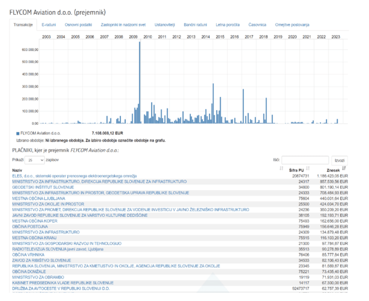Image resolution: width=369 pixels, height=301 pixels.
Task: Open Ministrstvo za obrambo link
Action: click(38, 277)
